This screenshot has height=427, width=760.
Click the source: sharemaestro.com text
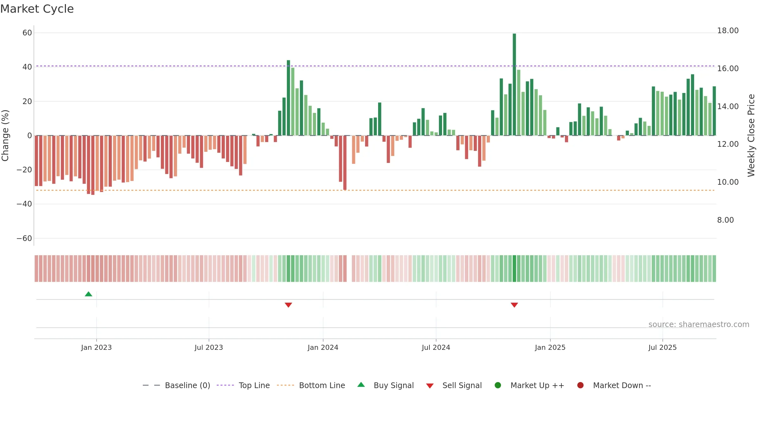(699, 325)
